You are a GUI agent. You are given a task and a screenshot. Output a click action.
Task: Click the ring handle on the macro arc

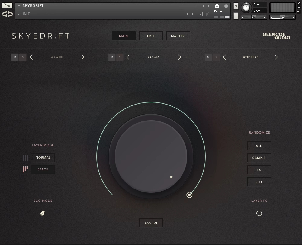point(189,195)
